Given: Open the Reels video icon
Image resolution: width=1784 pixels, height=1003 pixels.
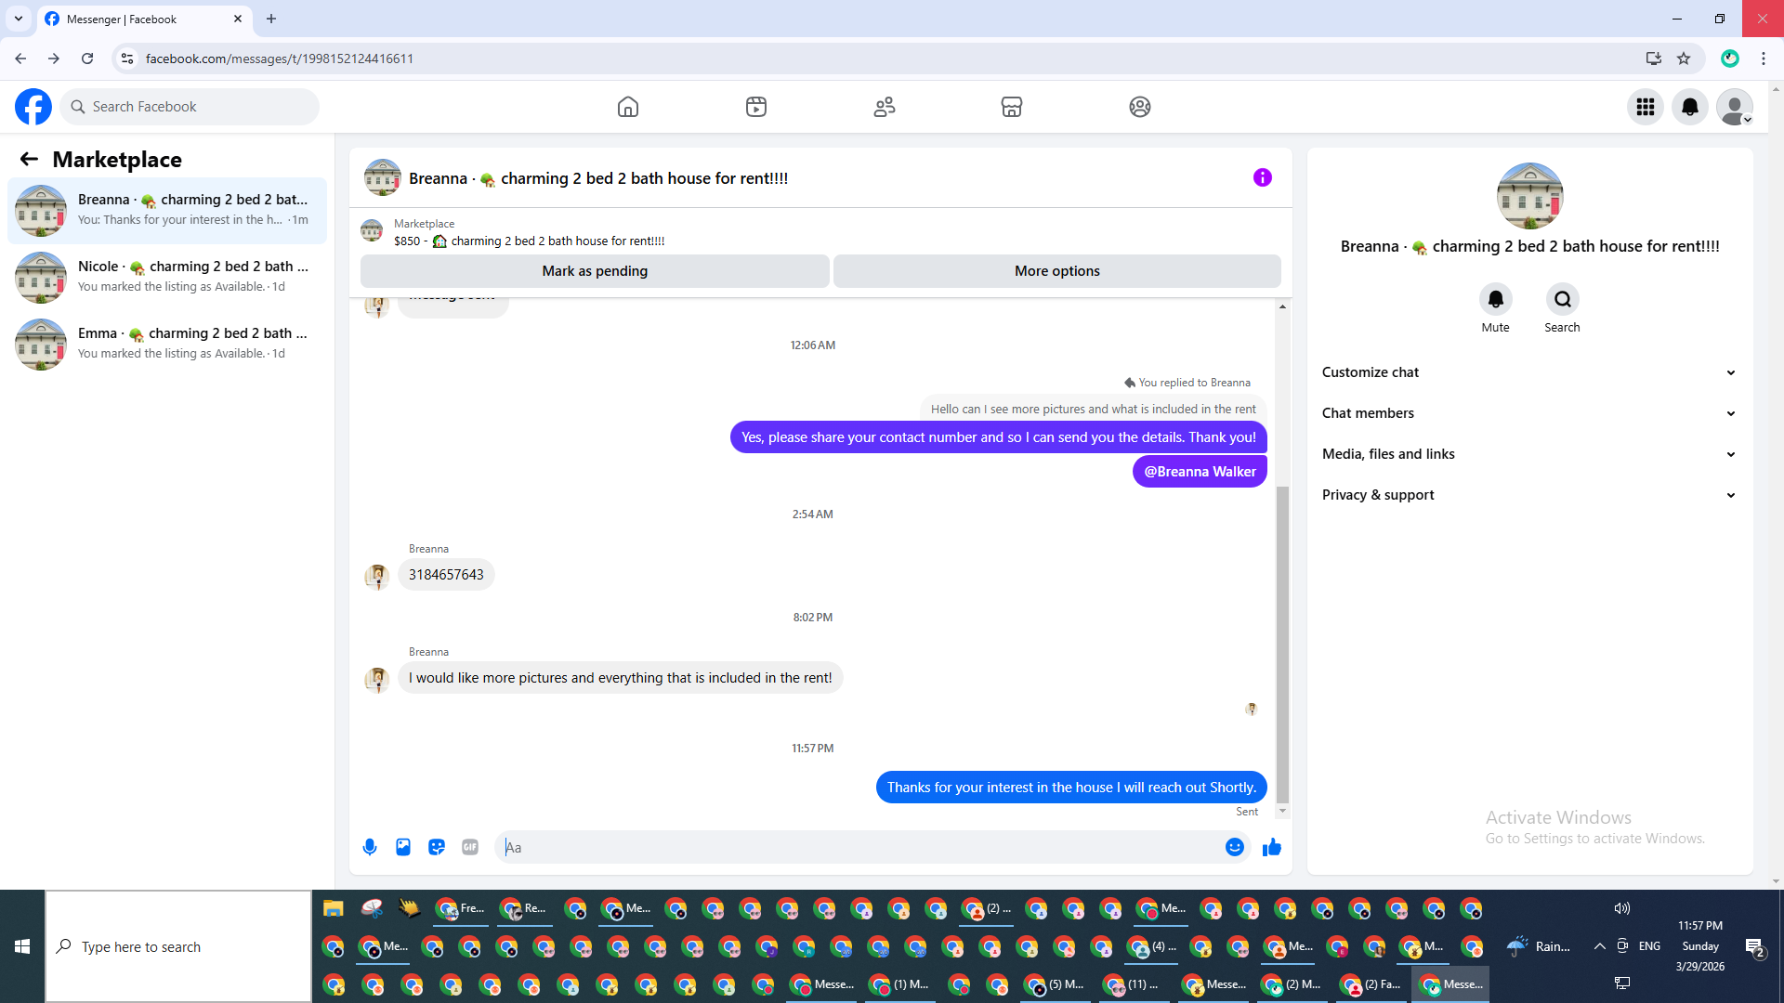Looking at the screenshot, I should point(756,107).
